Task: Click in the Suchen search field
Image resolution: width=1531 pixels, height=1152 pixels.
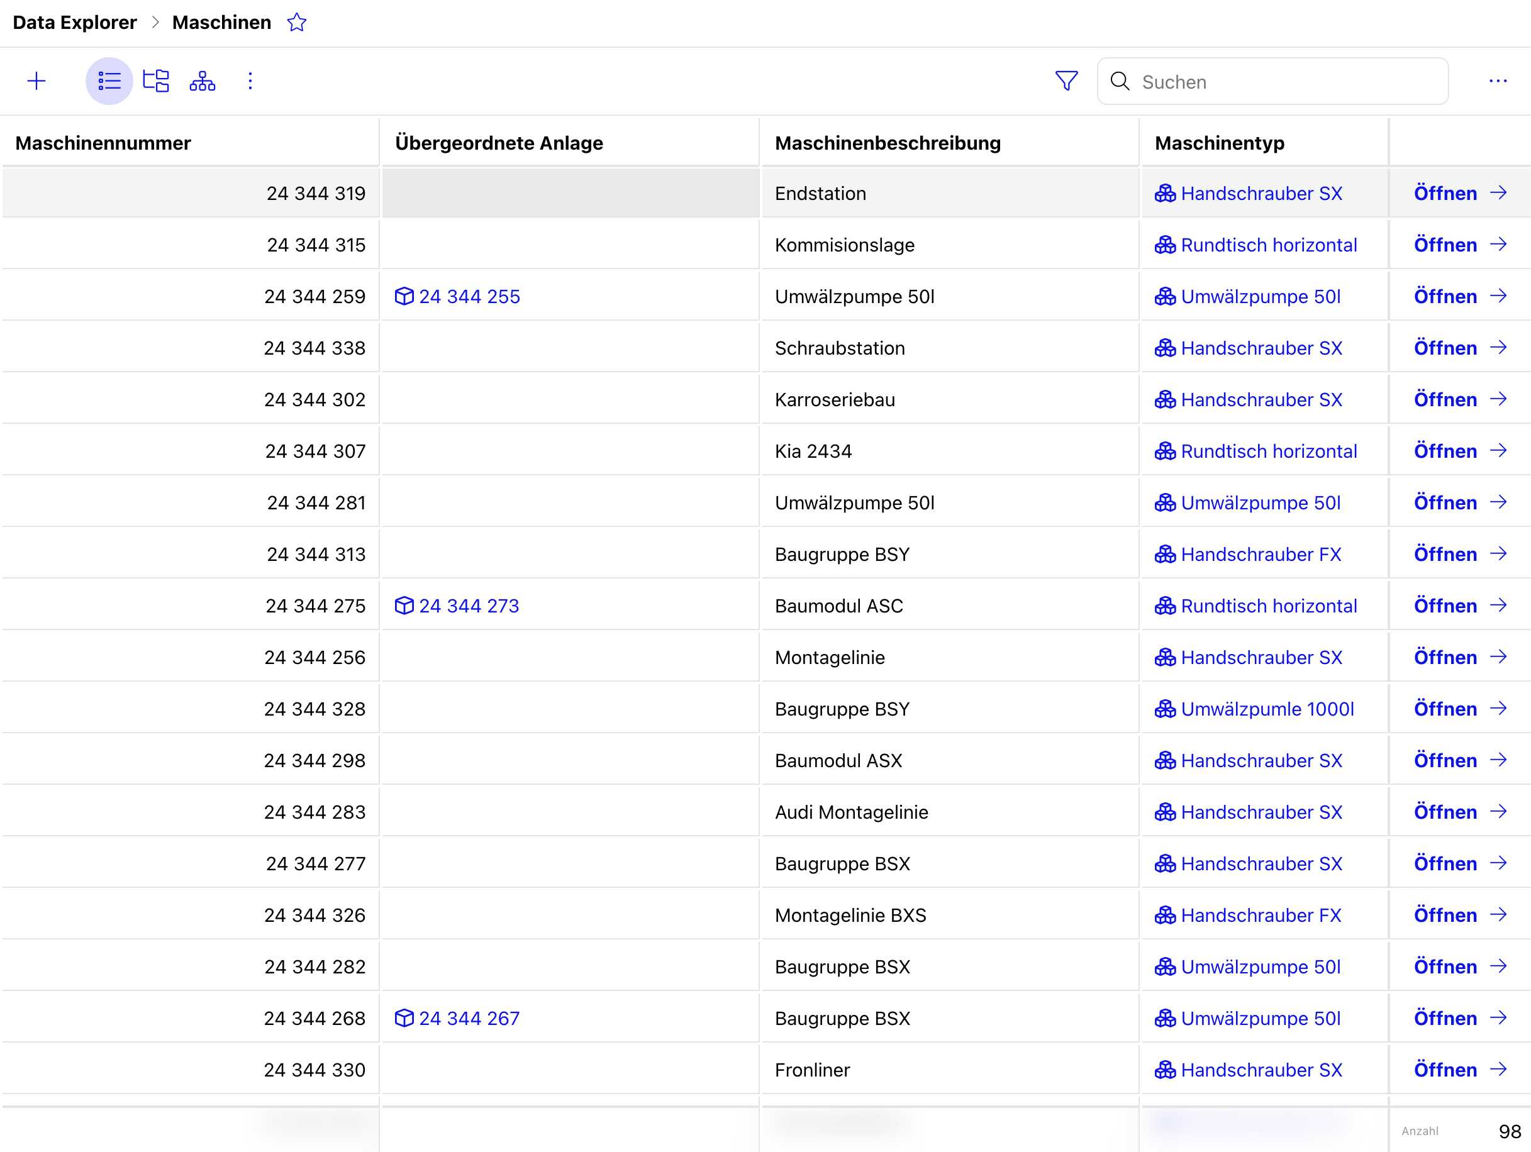Action: tap(1273, 82)
